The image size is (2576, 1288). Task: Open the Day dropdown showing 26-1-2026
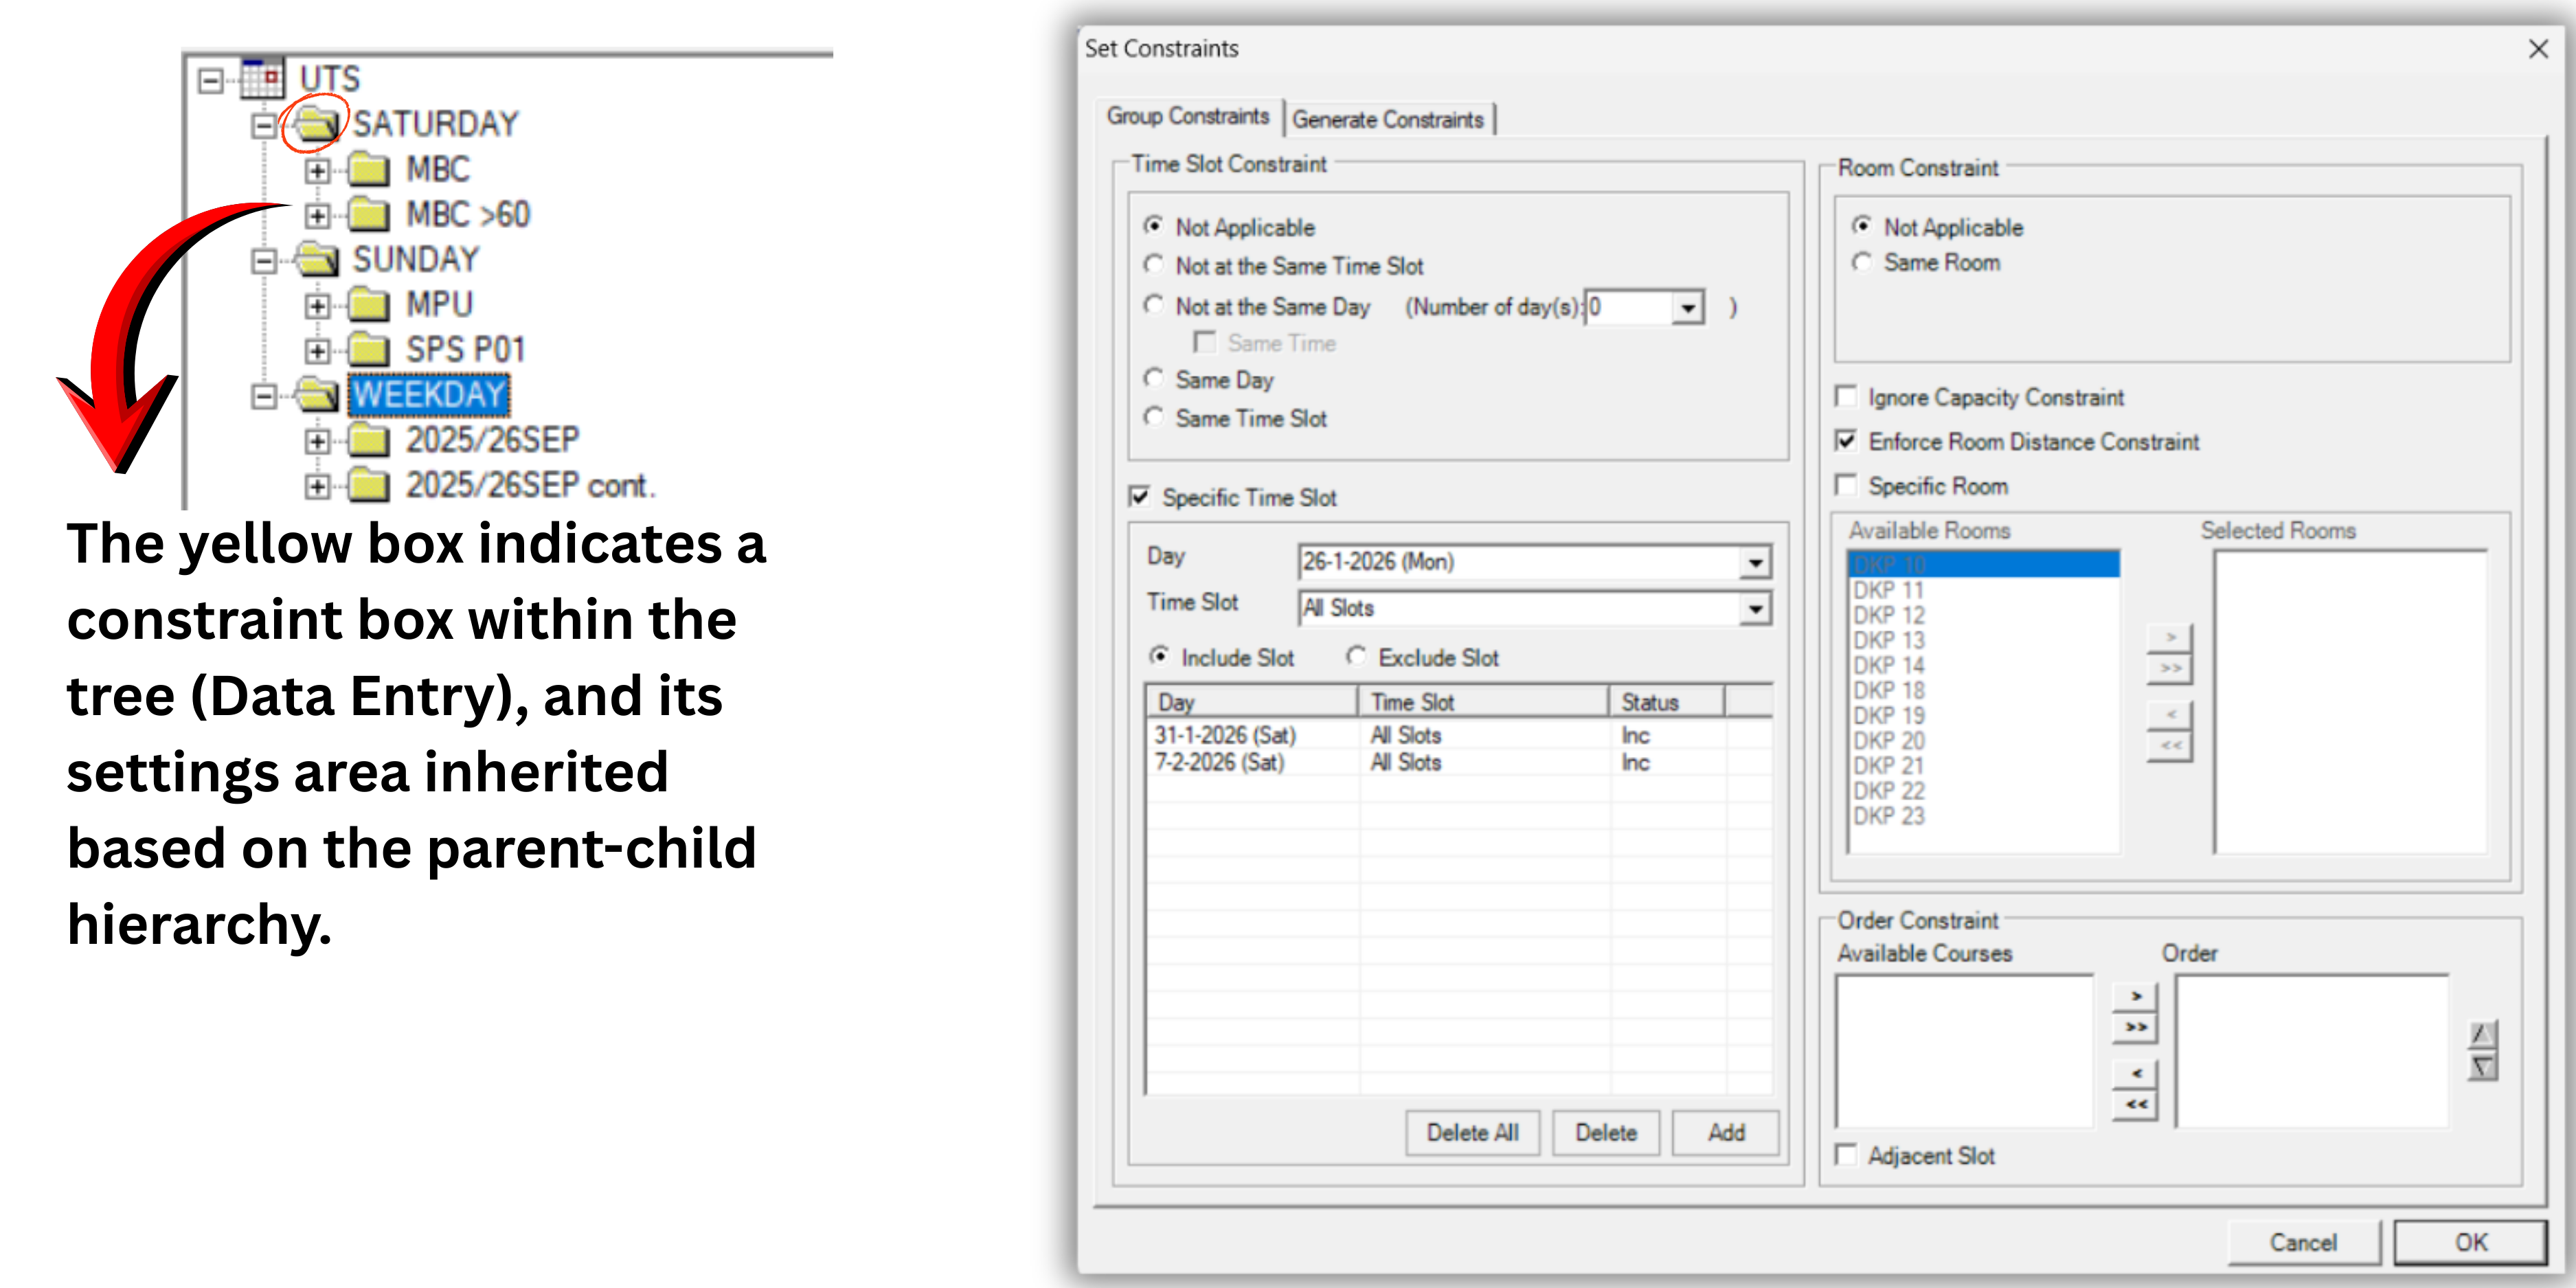point(1755,562)
